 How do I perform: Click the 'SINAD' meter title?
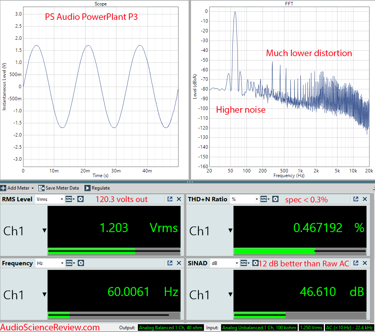198,263
